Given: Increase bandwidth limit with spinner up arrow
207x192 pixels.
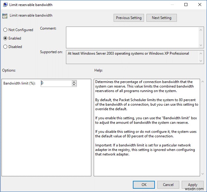Looking at the screenshot, I should pyautogui.click(x=74, y=82).
